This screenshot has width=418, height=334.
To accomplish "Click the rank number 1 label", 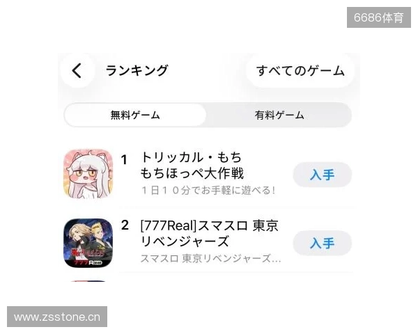I will (124, 160).
